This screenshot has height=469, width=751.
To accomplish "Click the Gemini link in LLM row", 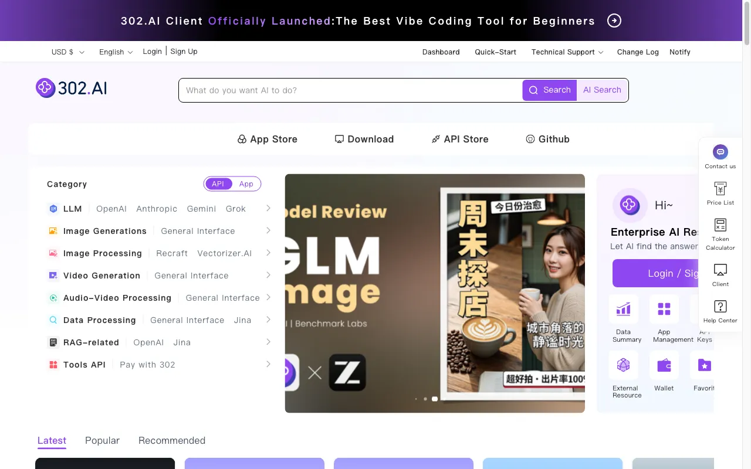I will 201,209.
